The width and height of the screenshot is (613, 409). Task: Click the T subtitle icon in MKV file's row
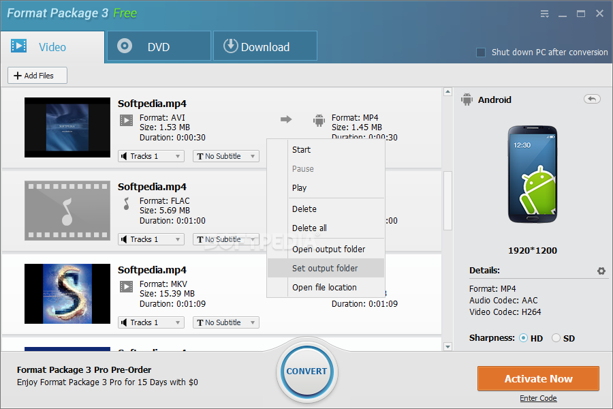click(200, 323)
